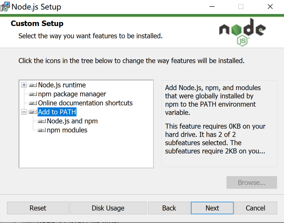Click the Reset button

click(x=38, y=208)
